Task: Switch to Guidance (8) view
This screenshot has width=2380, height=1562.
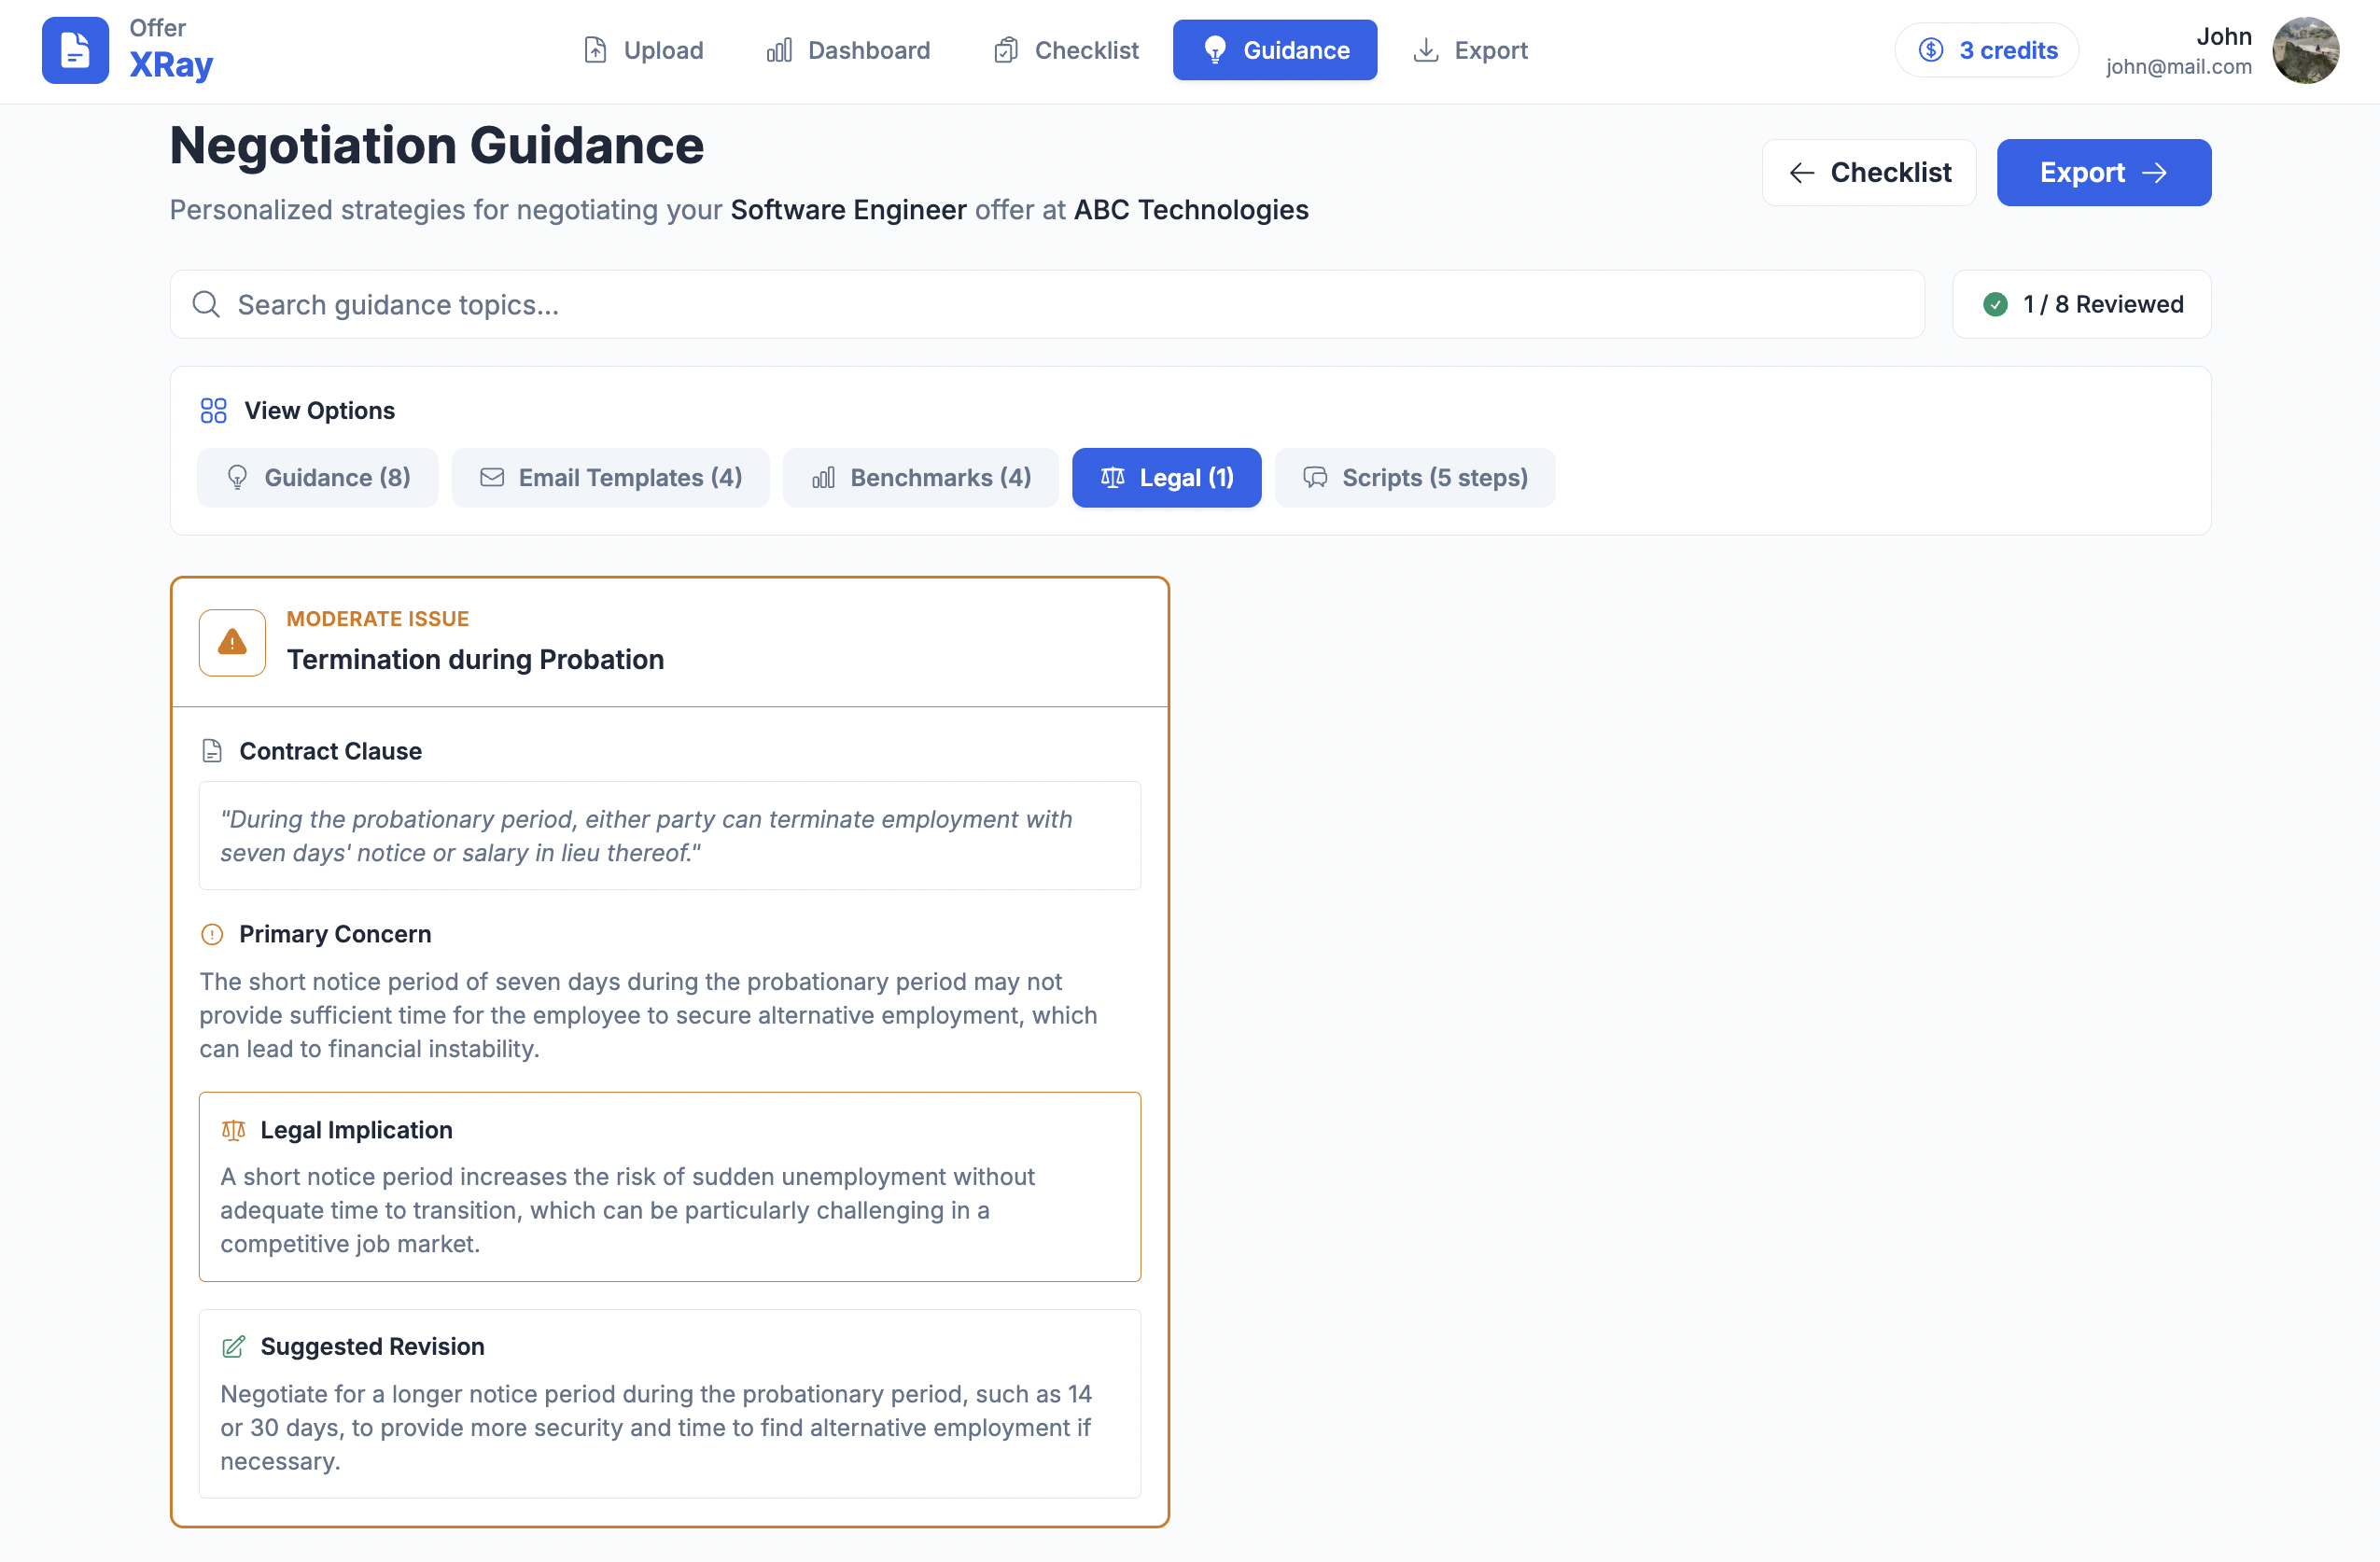Action: point(318,478)
